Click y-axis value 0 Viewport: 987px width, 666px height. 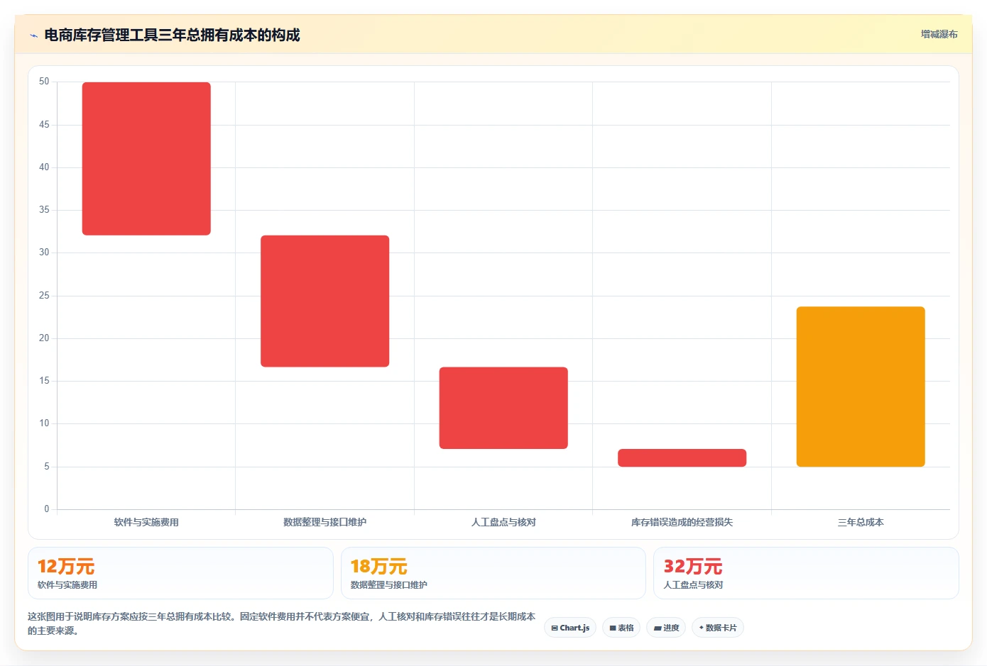coord(47,509)
